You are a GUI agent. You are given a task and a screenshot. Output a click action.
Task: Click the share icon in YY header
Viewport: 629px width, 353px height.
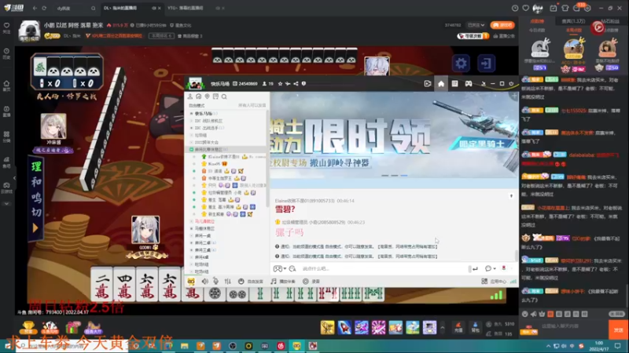pos(296,84)
